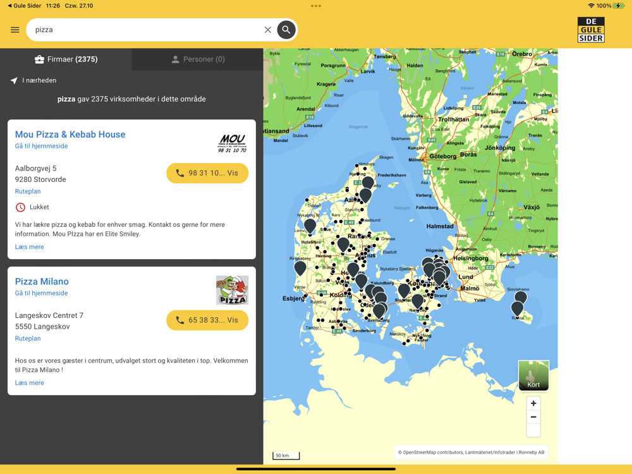632x474 pixels.
Task: Clear the pizza search text
Action: coord(267,30)
